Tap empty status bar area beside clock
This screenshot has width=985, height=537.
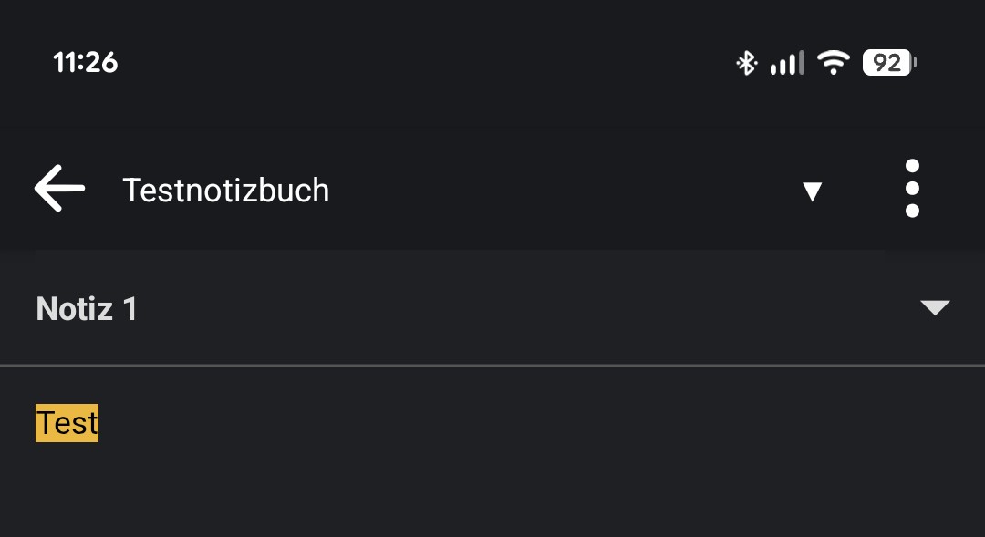410,62
